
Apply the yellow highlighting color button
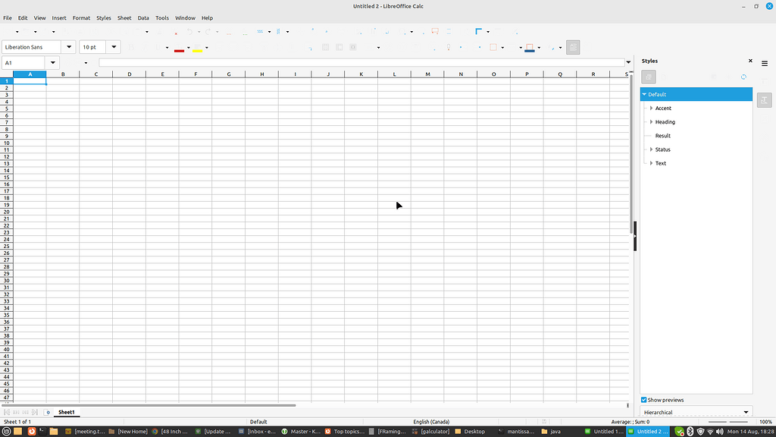click(197, 49)
